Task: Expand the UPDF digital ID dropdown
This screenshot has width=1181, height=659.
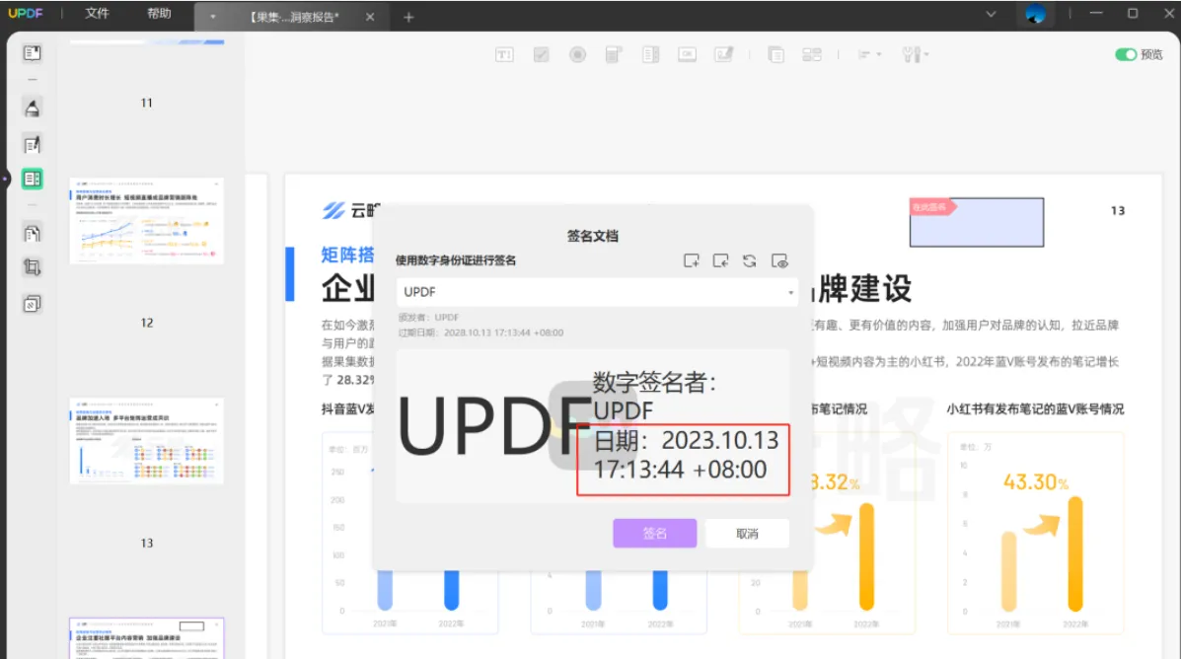Action: (x=790, y=293)
